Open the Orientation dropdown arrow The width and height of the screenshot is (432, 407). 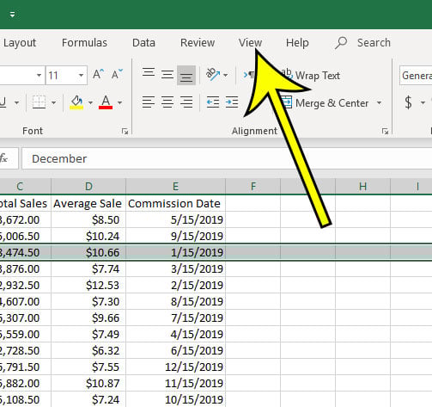[226, 76]
